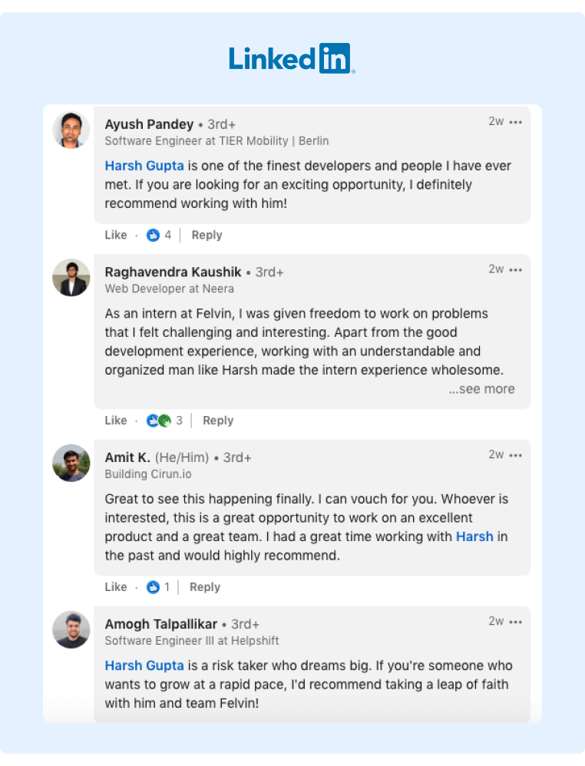Reply to Ayush Pandey's comment

click(207, 236)
